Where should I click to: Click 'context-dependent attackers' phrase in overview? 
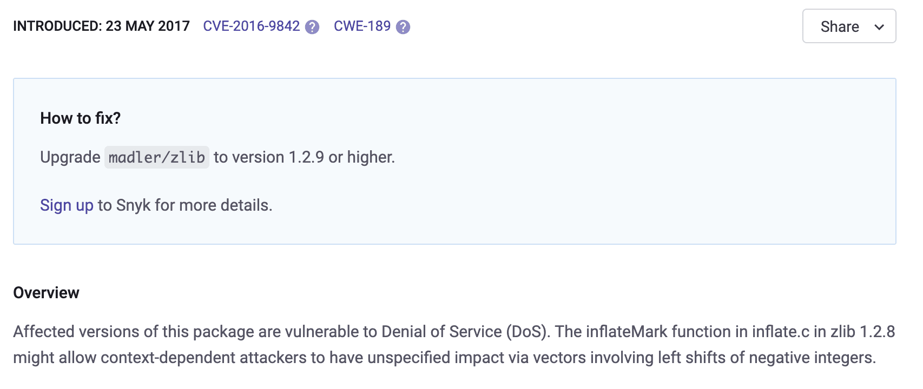click(203, 358)
